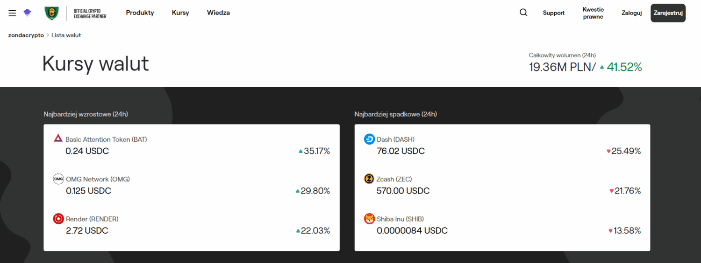
Task: Navigate to zondacrypto breadcrumb home
Action: [26, 35]
